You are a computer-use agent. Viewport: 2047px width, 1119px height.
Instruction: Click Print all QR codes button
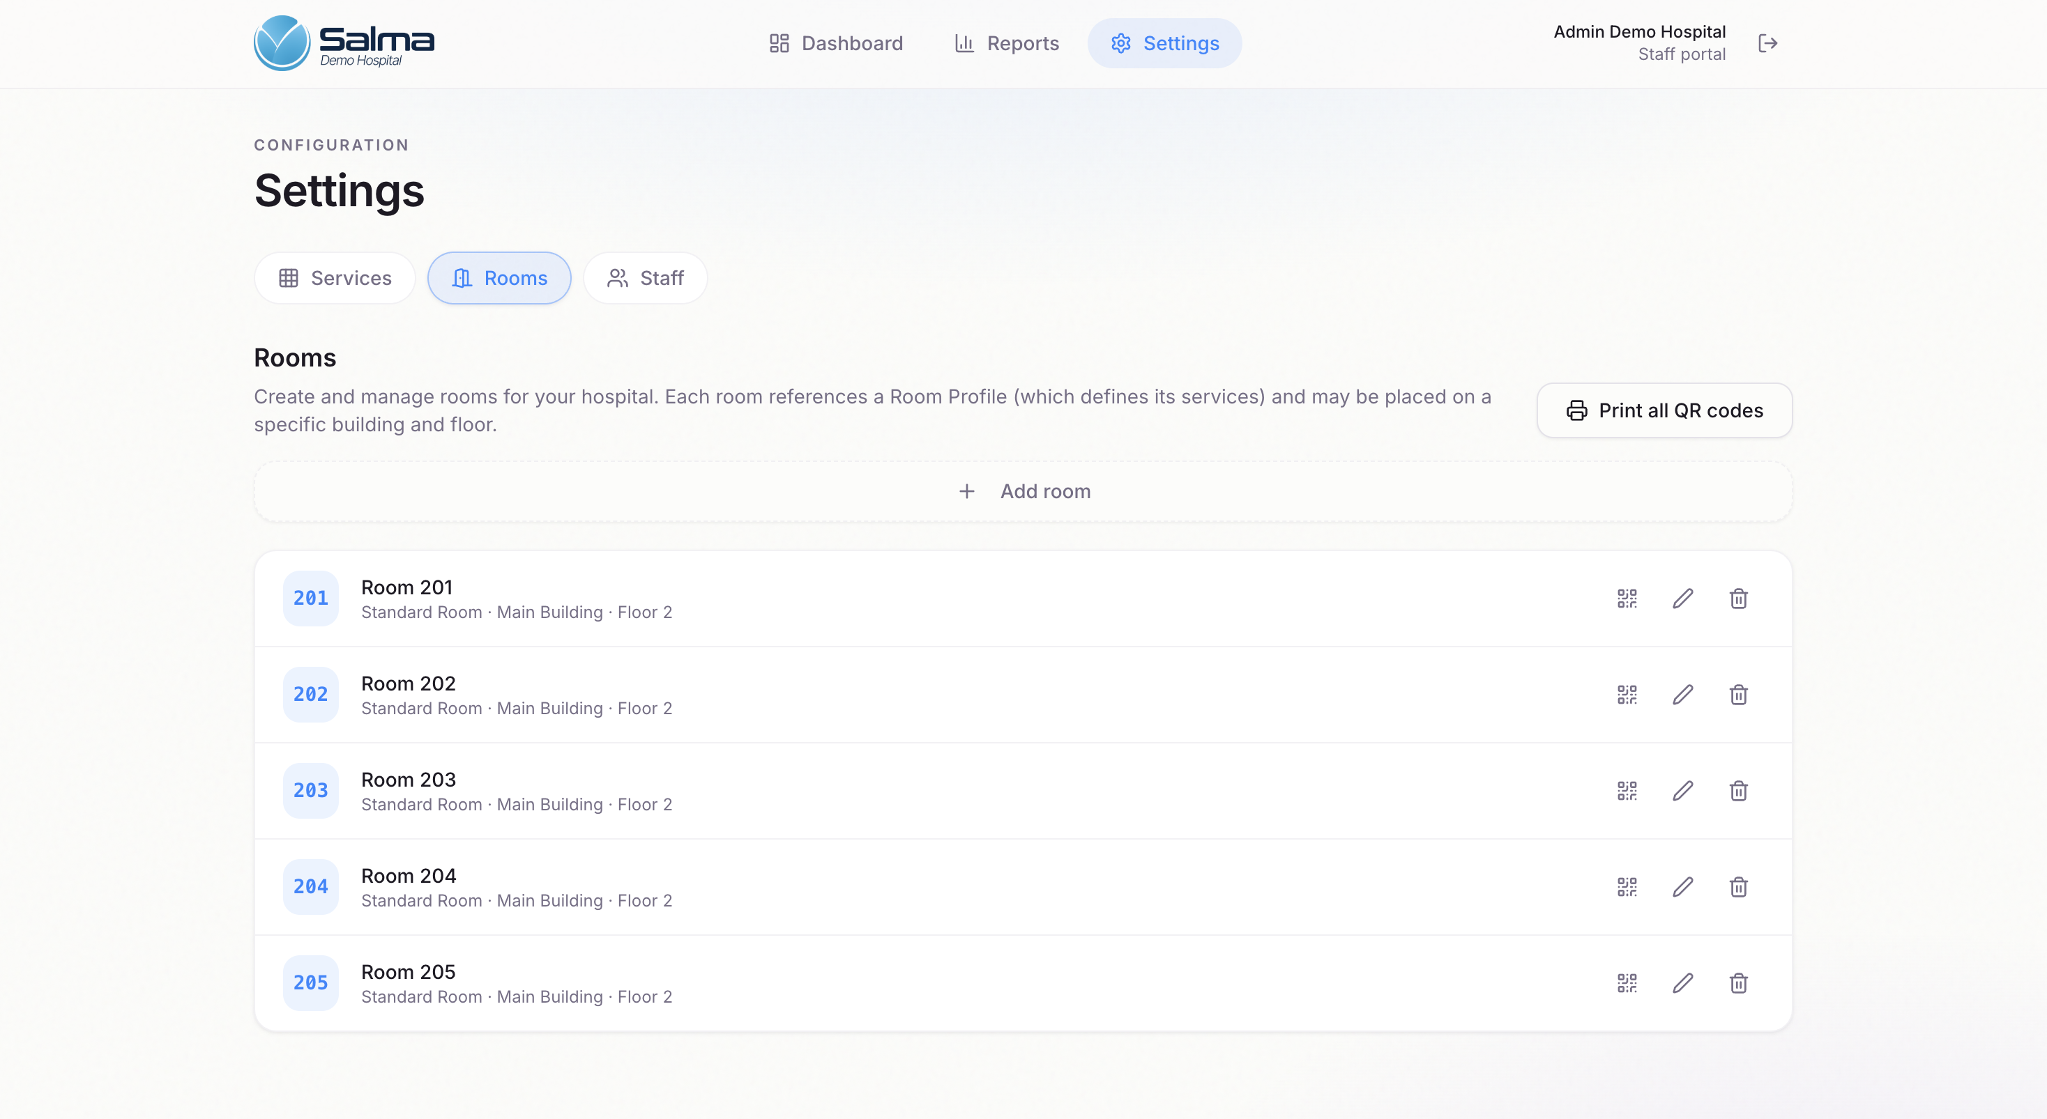(1664, 410)
